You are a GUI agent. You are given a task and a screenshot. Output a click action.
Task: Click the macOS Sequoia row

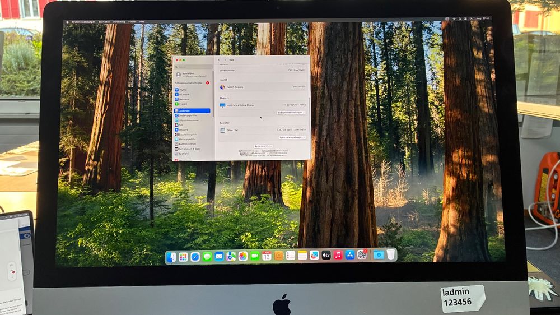pos(263,87)
